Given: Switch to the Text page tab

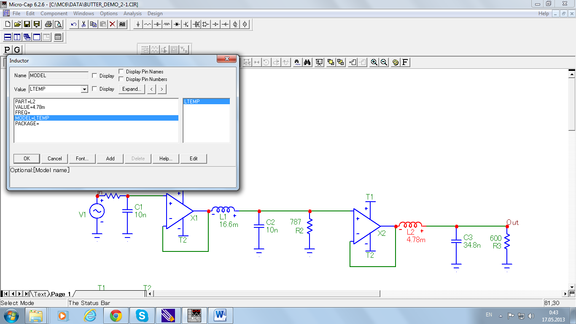Looking at the screenshot, I should pos(40,294).
